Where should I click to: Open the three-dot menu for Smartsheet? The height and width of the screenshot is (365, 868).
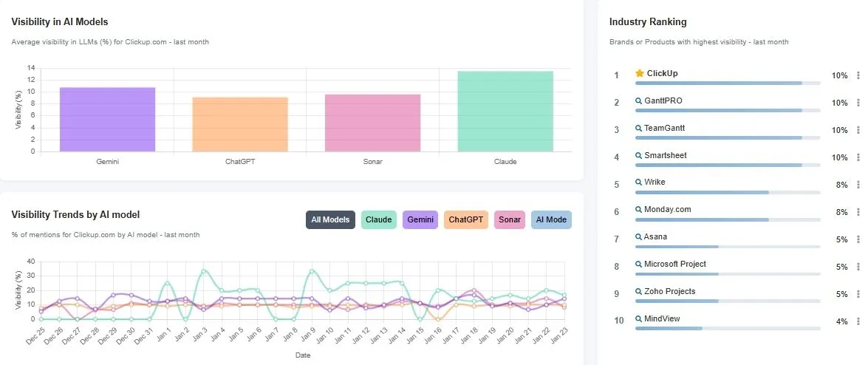(858, 157)
